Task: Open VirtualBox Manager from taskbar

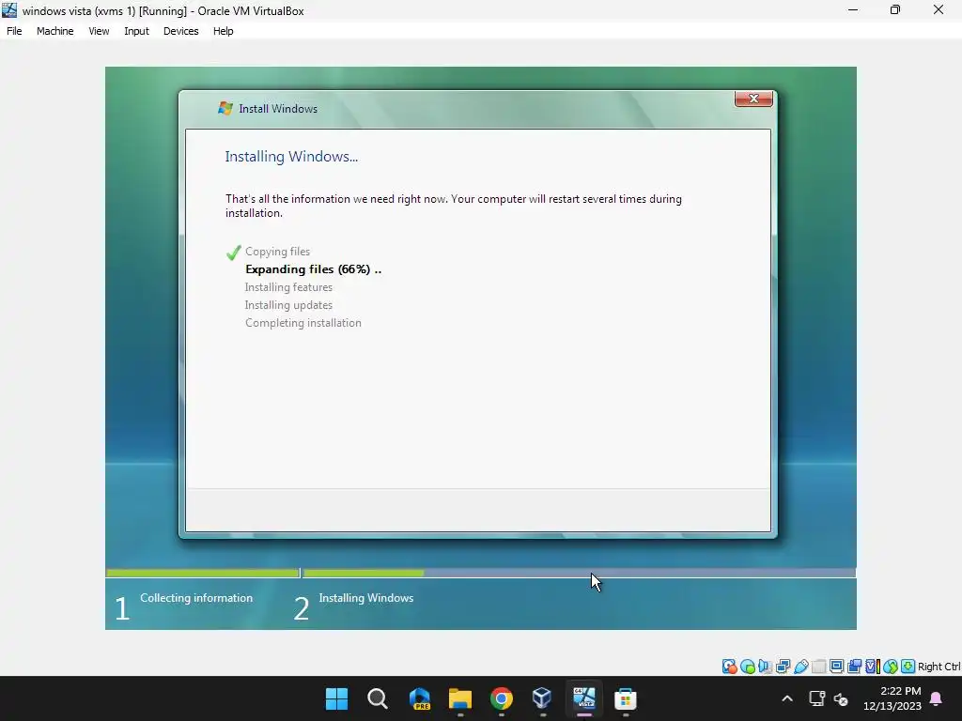Action: [542, 698]
